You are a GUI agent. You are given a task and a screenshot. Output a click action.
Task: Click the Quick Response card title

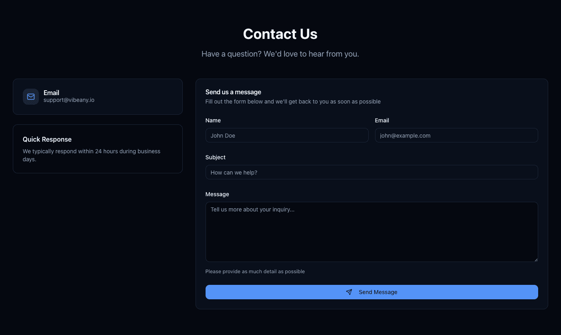[x=47, y=139]
